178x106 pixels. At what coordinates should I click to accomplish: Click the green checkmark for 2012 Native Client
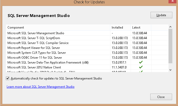click(141, 67)
